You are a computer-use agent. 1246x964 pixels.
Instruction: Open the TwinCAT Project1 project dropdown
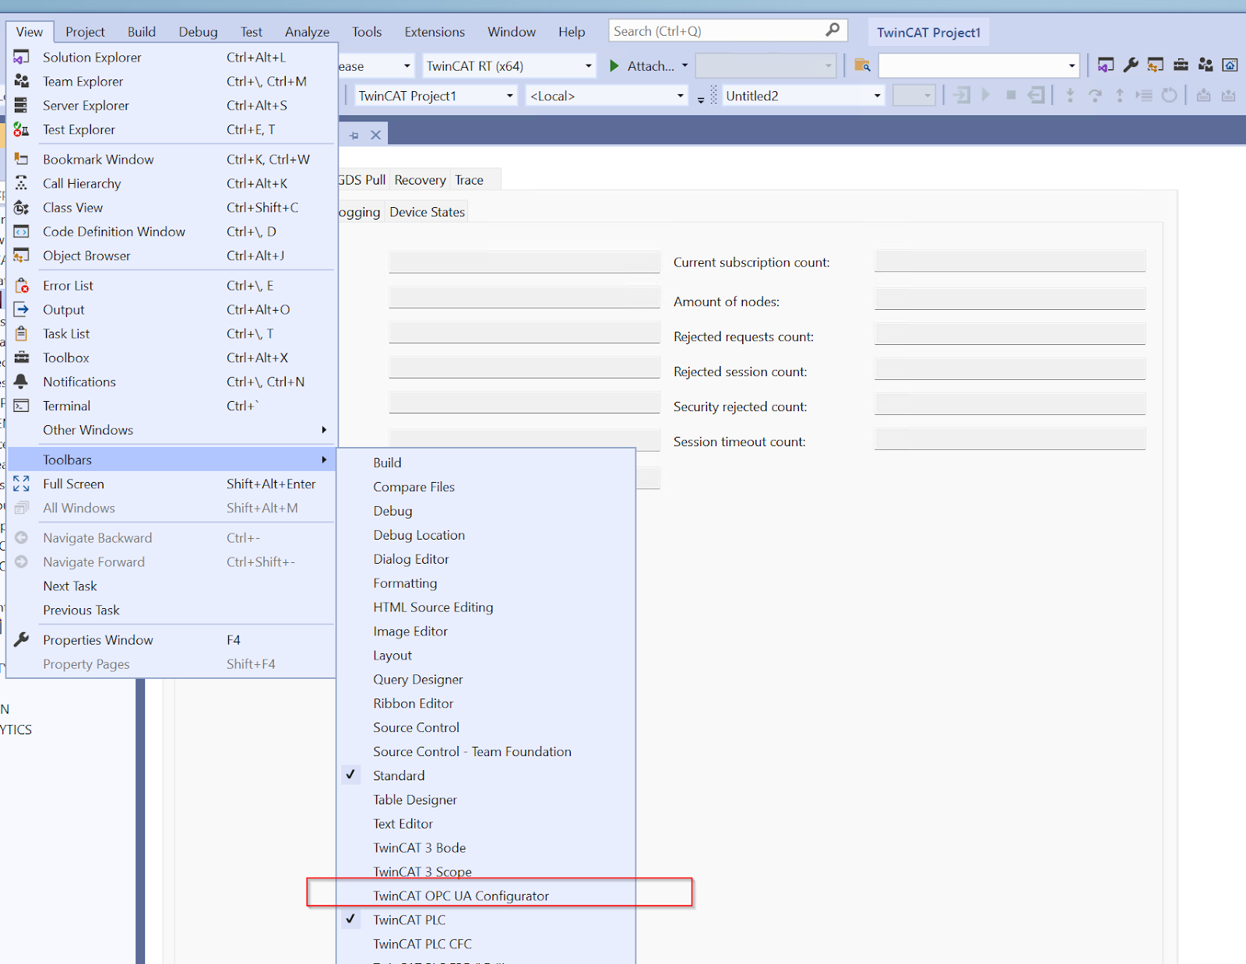pos(510,96)
